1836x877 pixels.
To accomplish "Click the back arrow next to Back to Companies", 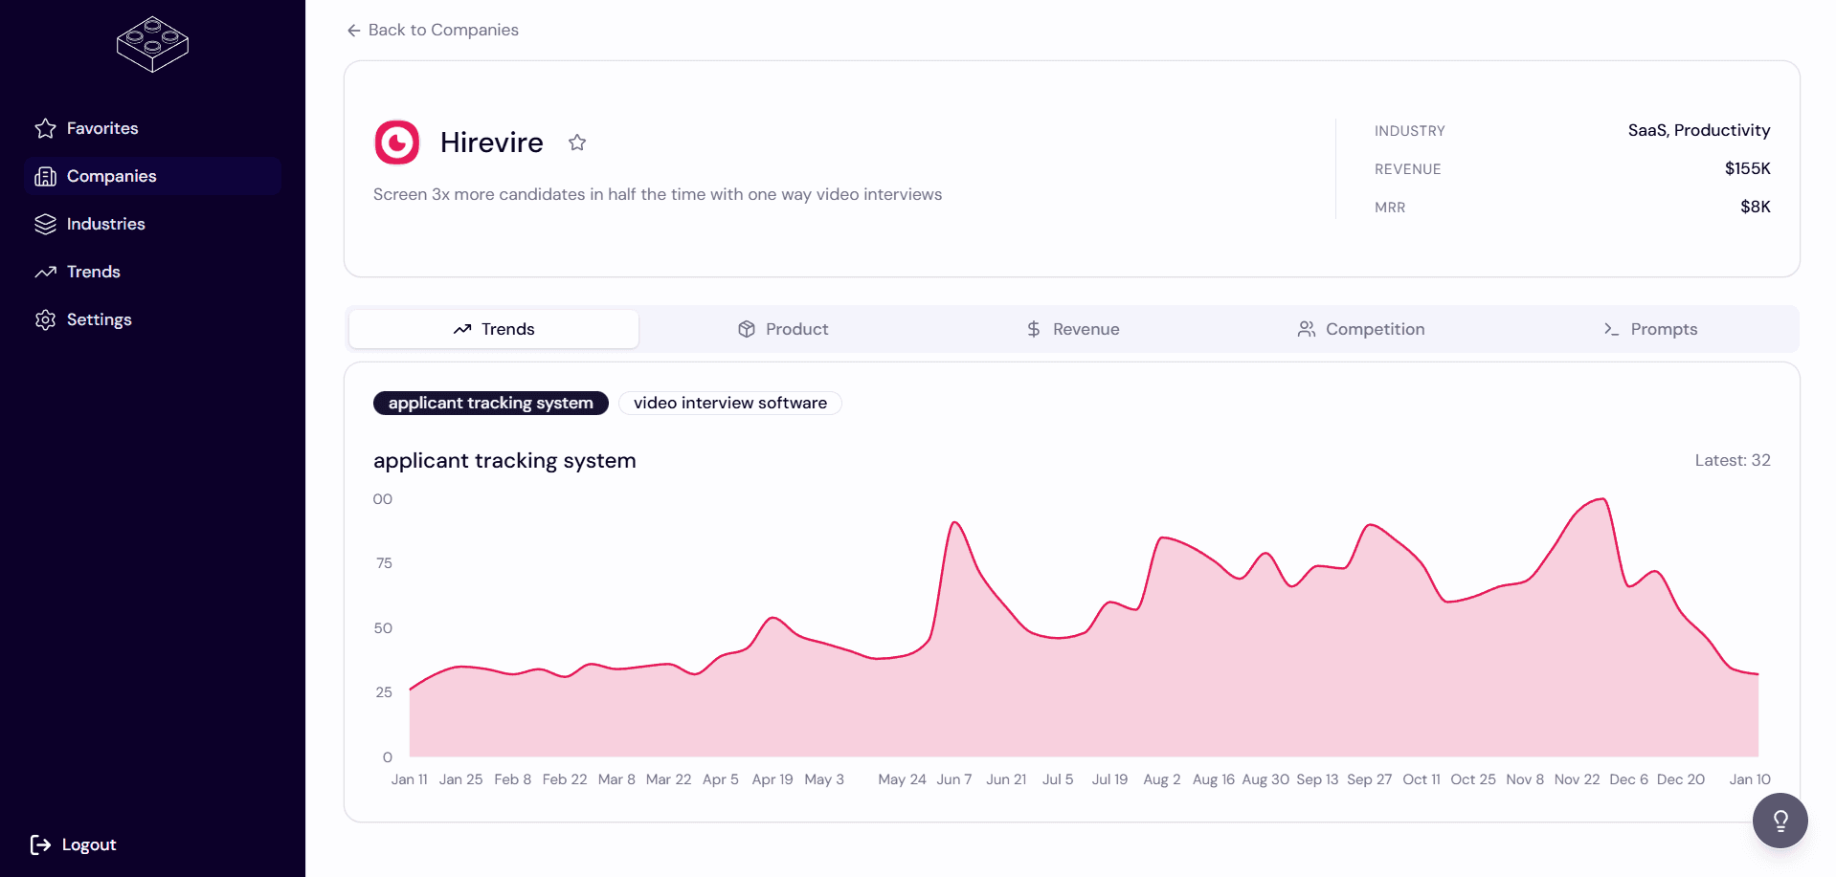I will (x=353, y=30).
